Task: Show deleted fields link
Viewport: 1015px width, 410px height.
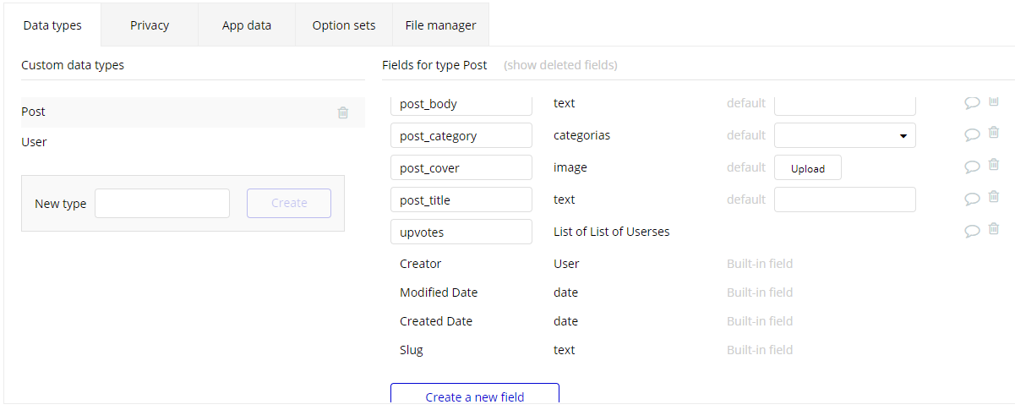Action: [560, 65]
